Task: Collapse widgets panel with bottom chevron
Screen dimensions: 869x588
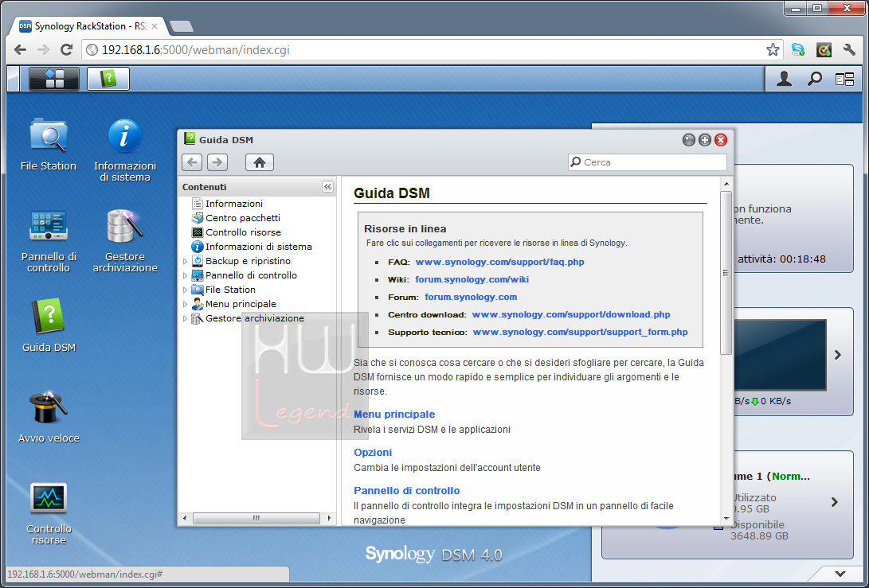Action: (x=840, y=574)
